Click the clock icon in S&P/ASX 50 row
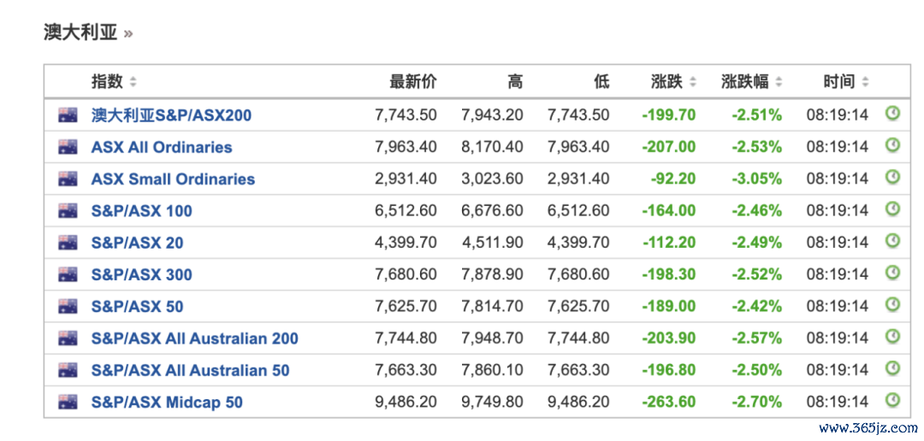This screenshot has height=441, width=924. point(892,304)
